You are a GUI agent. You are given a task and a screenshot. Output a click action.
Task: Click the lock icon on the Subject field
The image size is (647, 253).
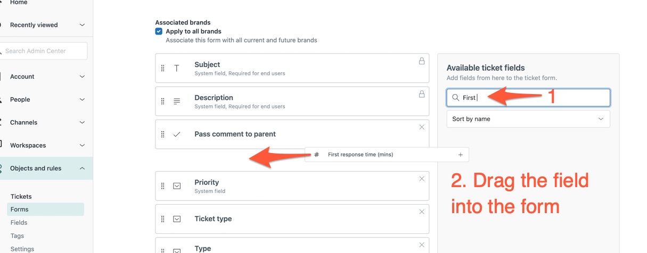[x=422, y=61]
